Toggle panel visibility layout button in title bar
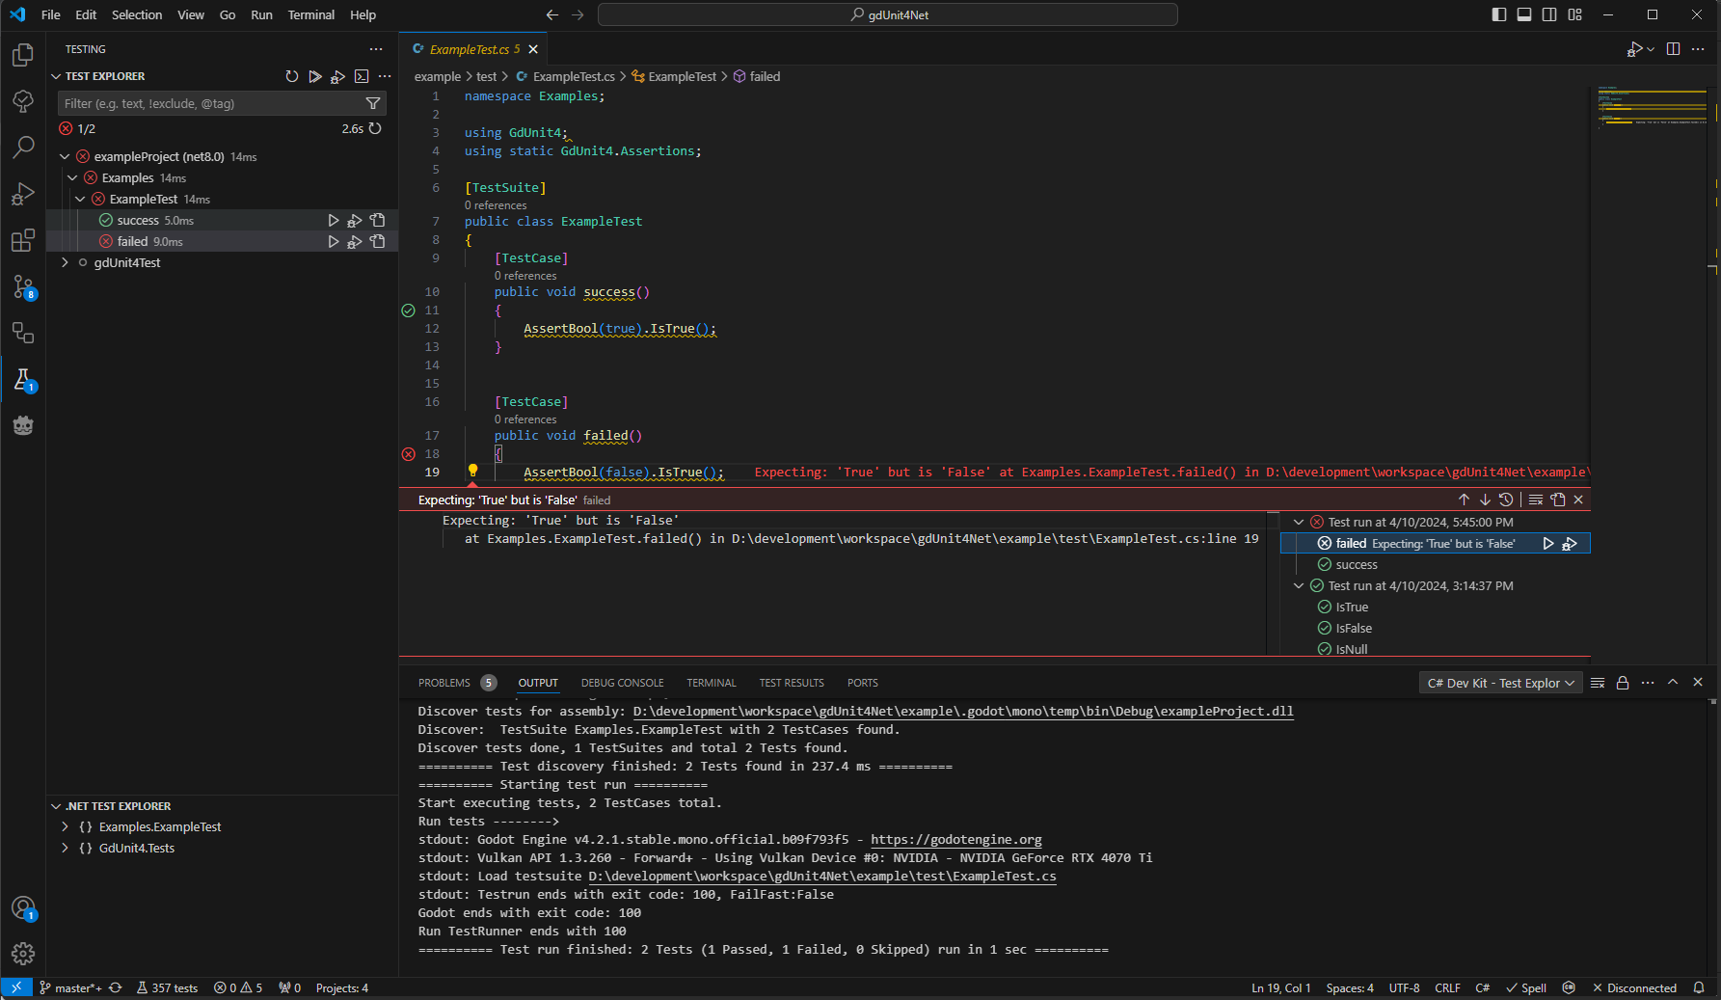The height and width of the screenshot is (1000, 1721). pos(1524,14)
